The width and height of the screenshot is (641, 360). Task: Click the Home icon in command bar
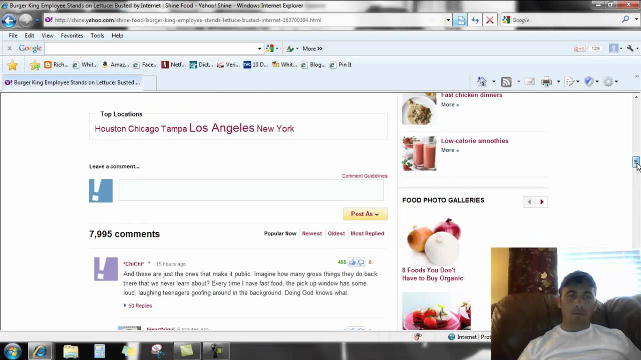tap(482, 81)
